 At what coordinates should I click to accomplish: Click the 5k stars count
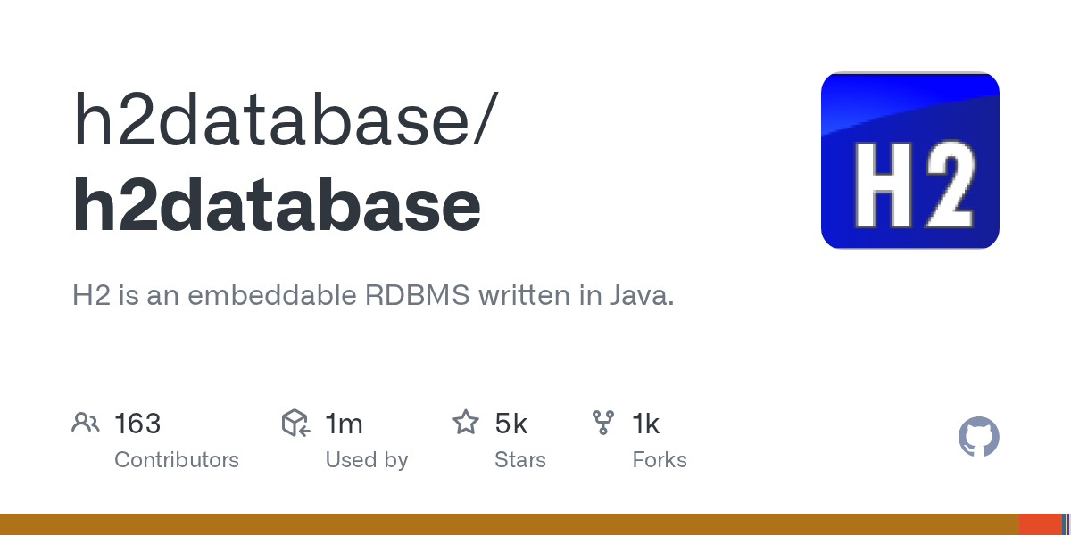(x=511, y=424)
